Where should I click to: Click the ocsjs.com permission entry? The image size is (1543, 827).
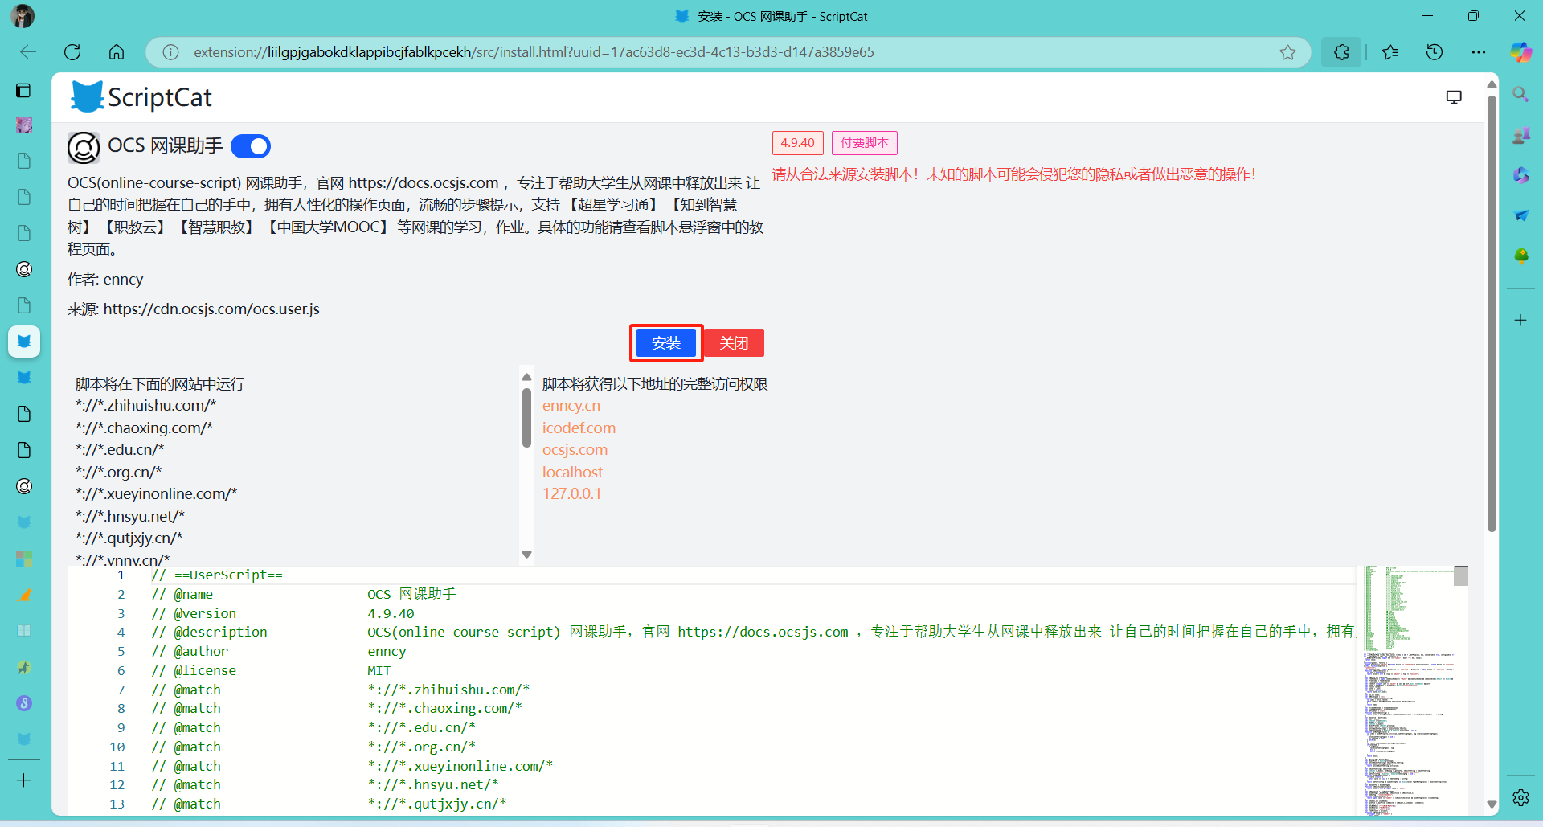pyautogui.click(x=575, y=450)
